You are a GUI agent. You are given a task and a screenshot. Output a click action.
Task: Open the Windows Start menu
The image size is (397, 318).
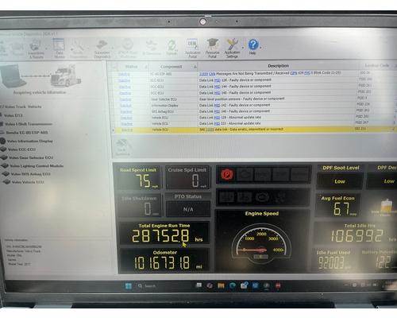pyautogui.click(x=129, y=286)
